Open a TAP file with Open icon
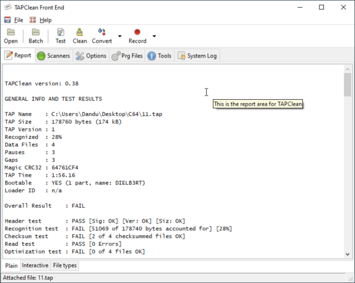The image size is (355, 283). (11, 32)
